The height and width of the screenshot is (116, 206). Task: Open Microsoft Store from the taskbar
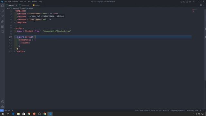click(x=23, y=114)
